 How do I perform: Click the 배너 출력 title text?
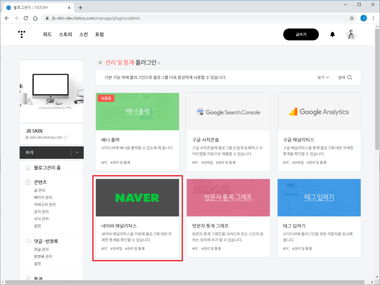(x=110, y=140)
